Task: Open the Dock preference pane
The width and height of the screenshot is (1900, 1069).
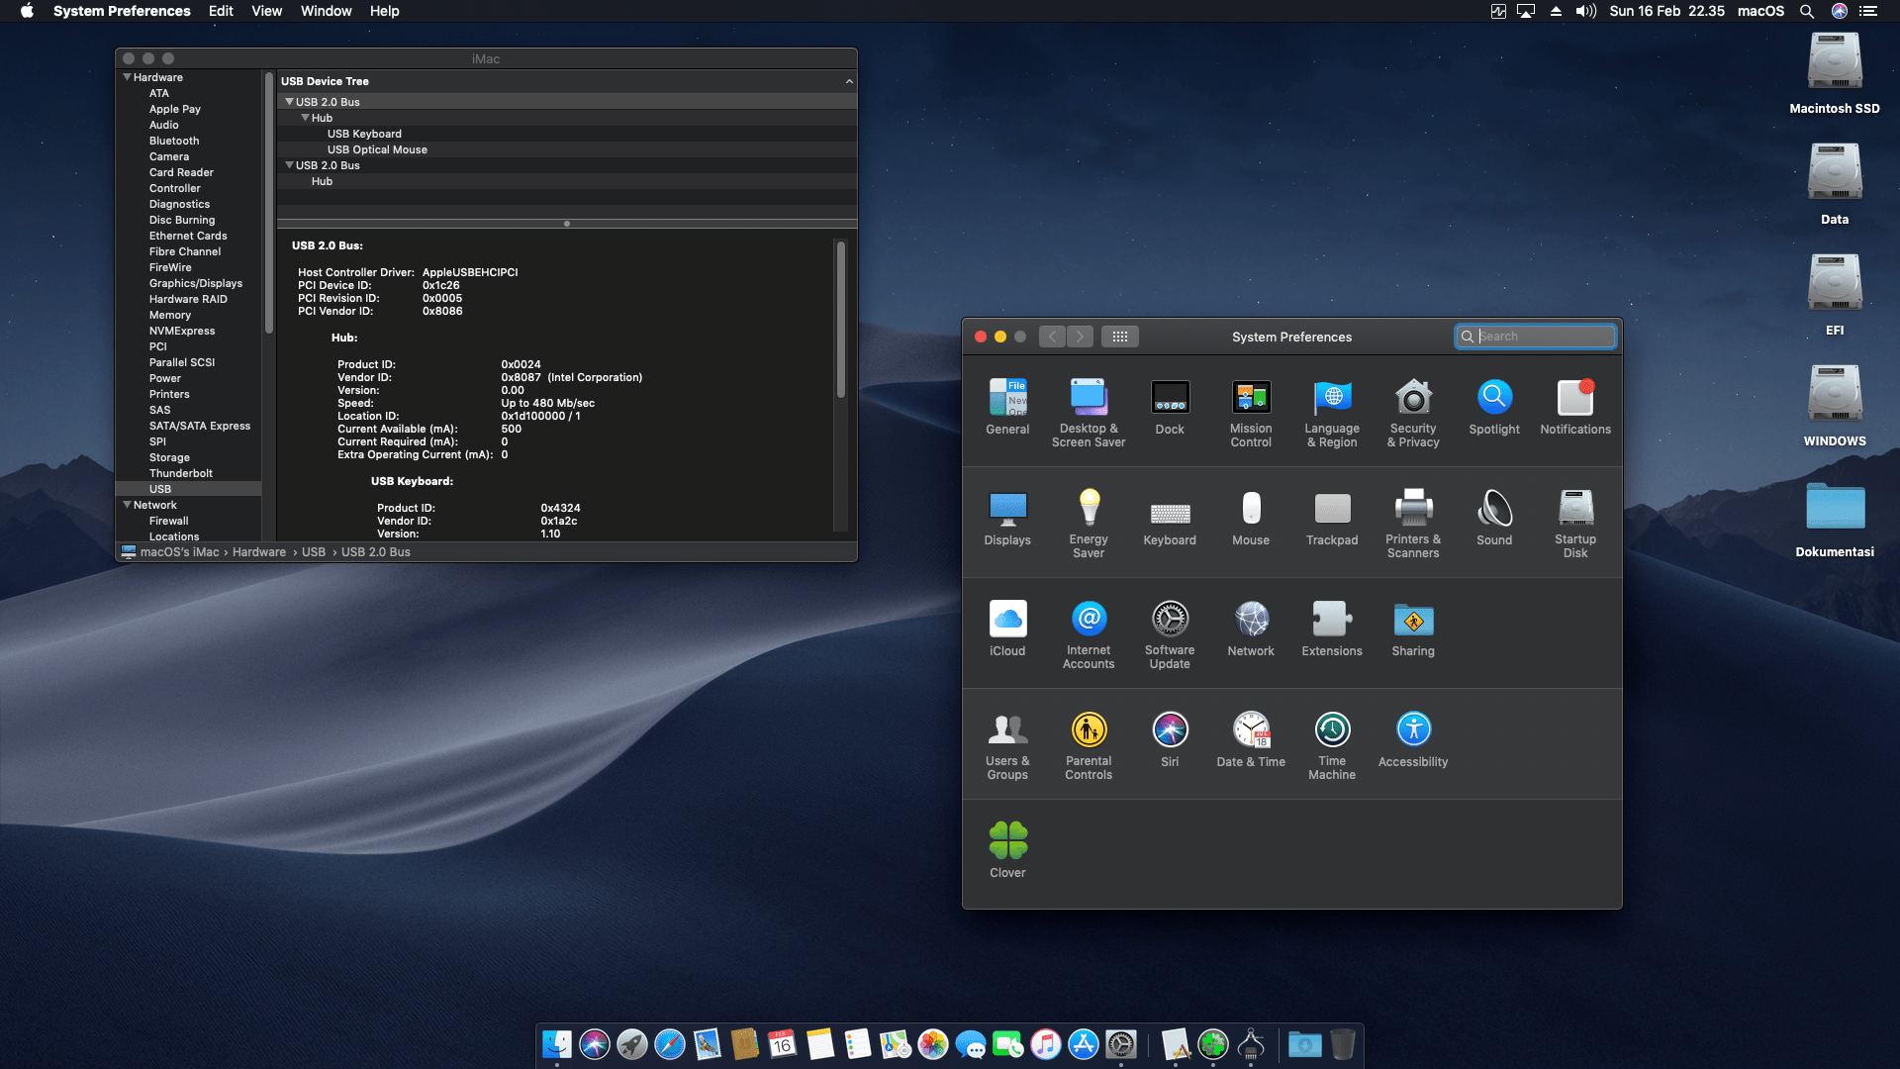Action: (x=1170, y=407)
